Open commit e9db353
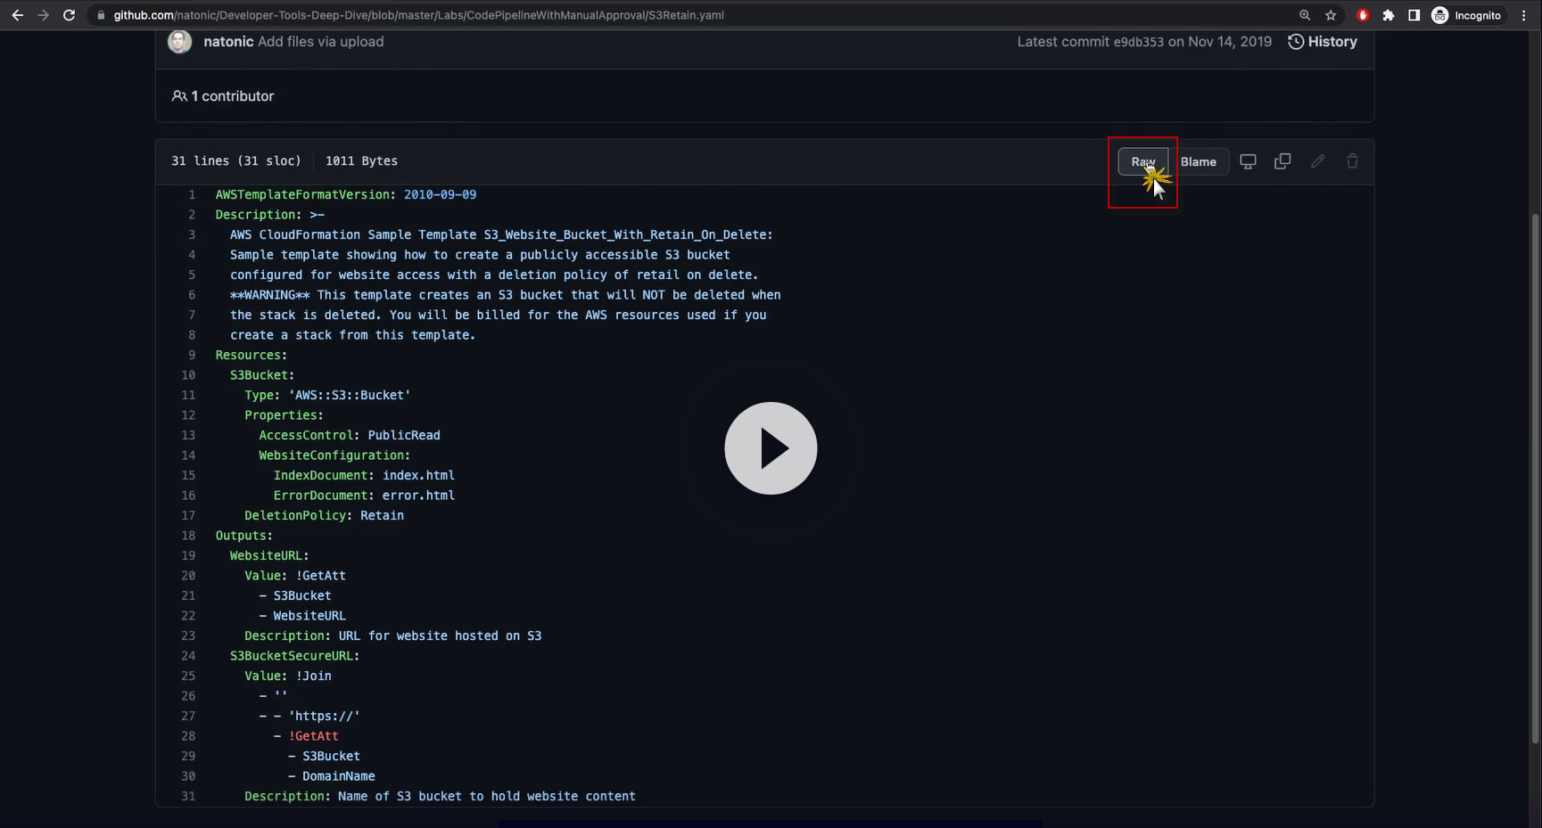Screen dimensions: 1542x828 pyautogui.click(x=1138, y=42)
